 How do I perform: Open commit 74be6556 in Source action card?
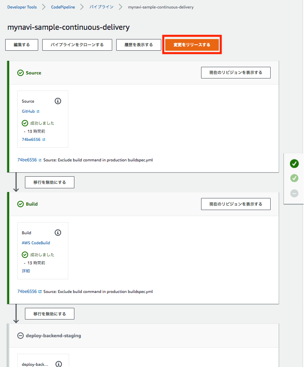coord(31,140)
